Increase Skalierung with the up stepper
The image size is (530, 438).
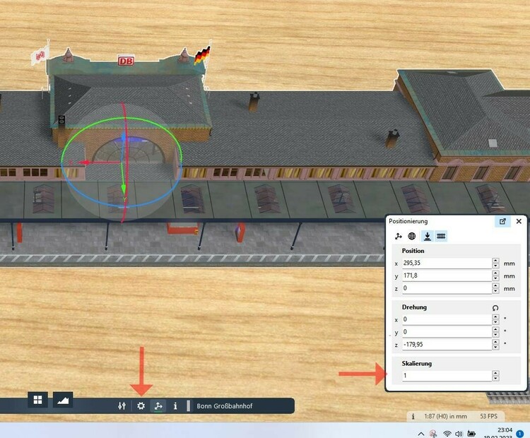pyautogui.click(x=495, y=373)
